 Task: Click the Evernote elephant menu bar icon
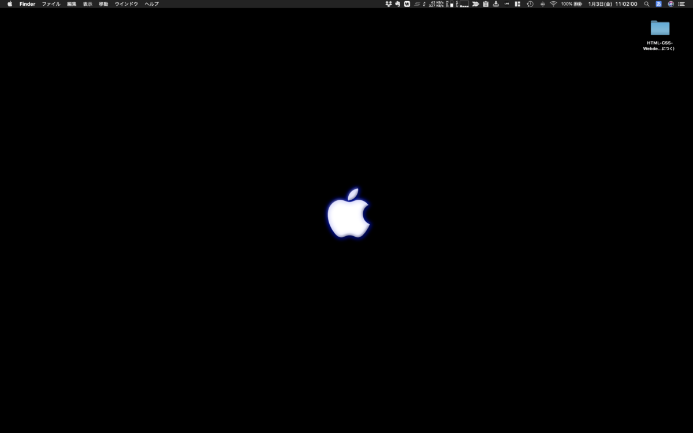[397, 4]
